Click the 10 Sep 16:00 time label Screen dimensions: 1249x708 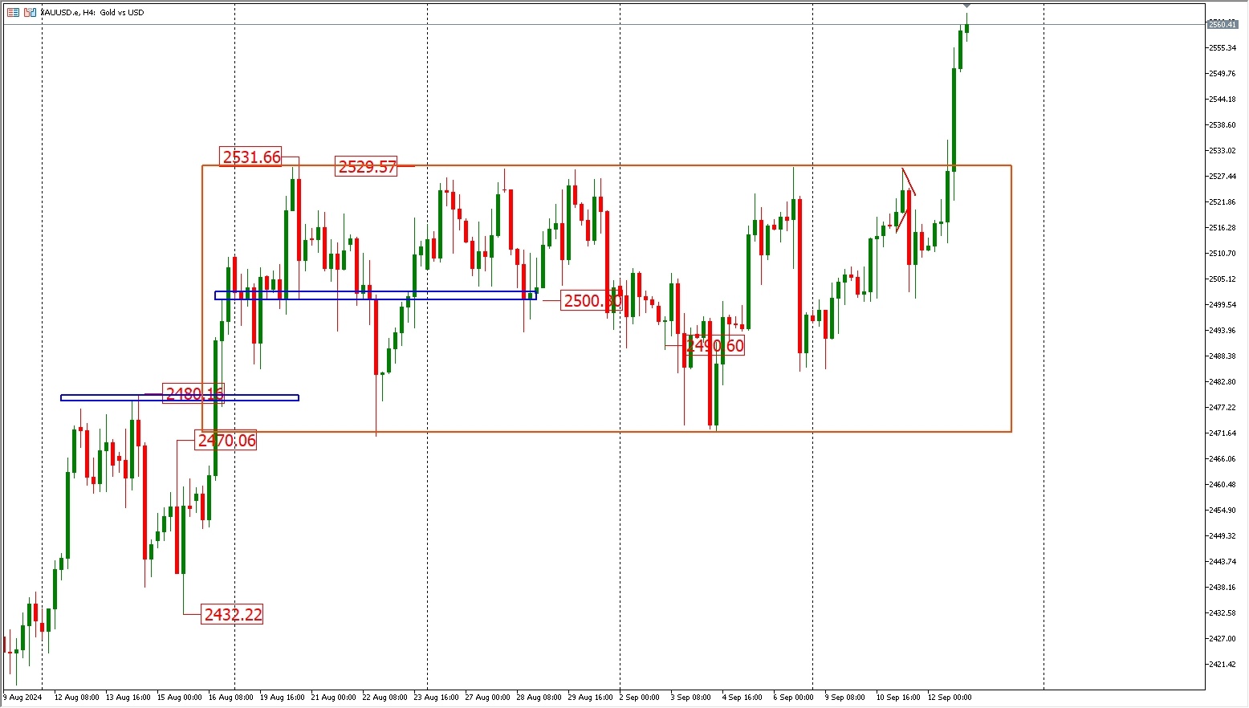[899, 698]
